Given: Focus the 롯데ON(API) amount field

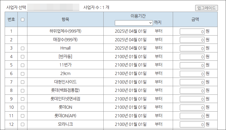Looking at the screenshot, I should 192,116.
